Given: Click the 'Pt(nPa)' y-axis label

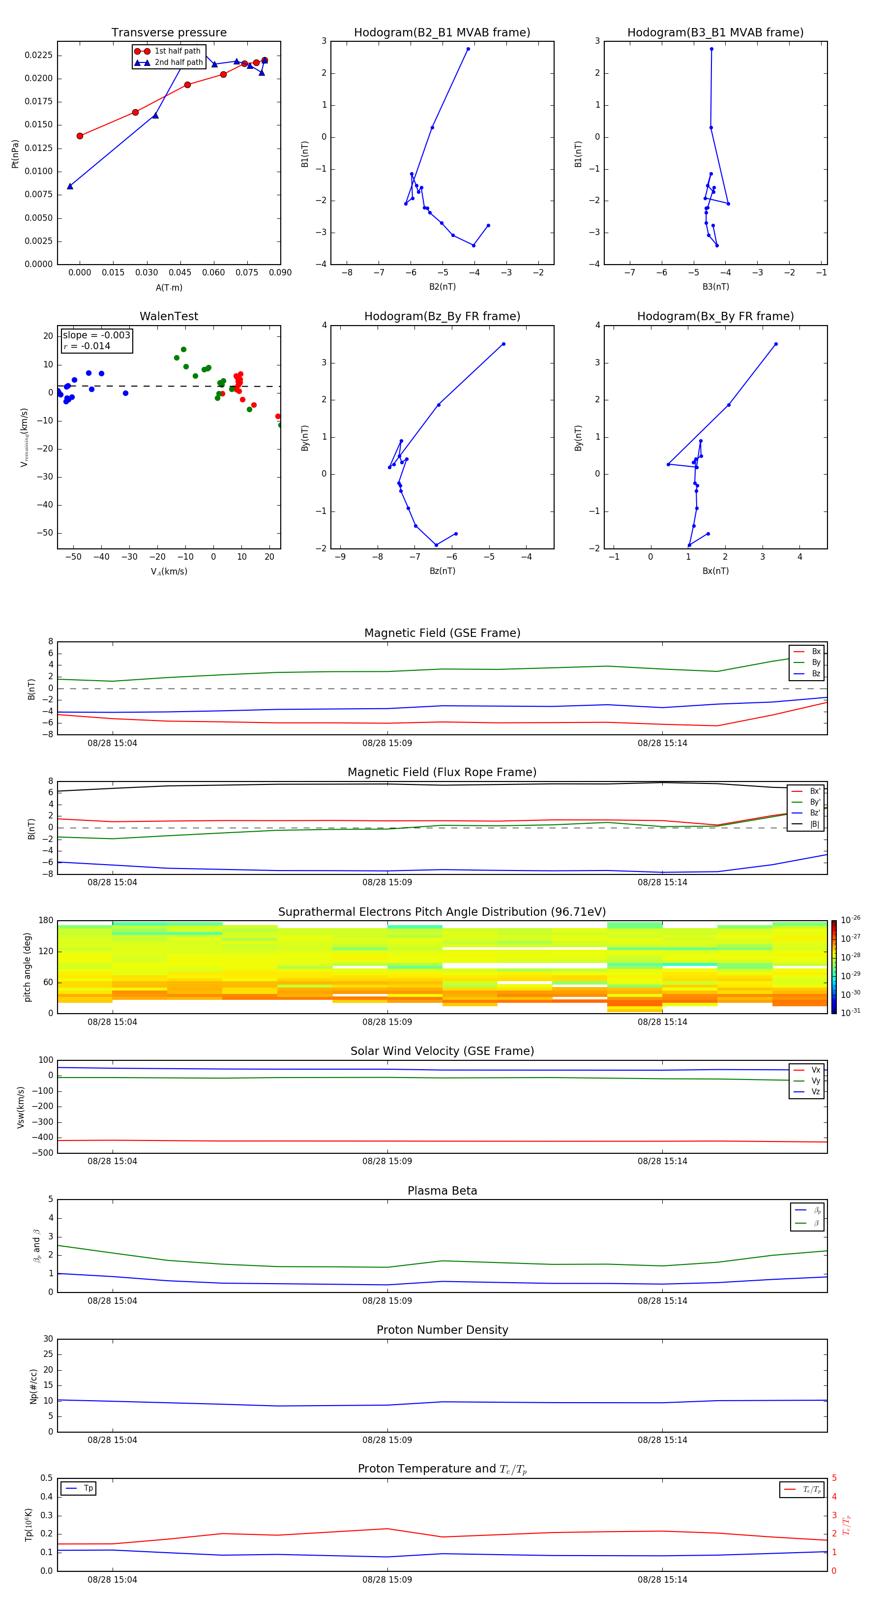Looking at the screenshot, I should click(x=15, y=154).
